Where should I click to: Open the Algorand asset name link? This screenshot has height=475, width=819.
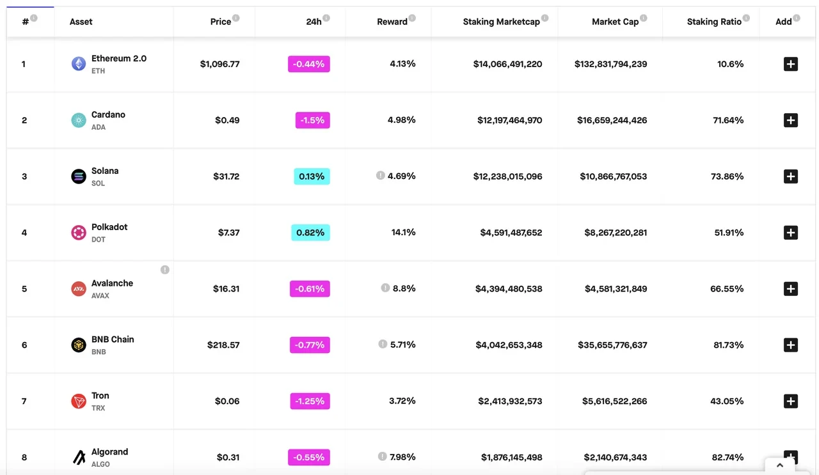point(109,451)
